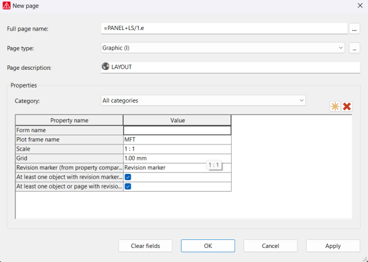Click the globe icon in Page description
The height and width of the screenshot is (262, 368).
[x=105, y=67]
